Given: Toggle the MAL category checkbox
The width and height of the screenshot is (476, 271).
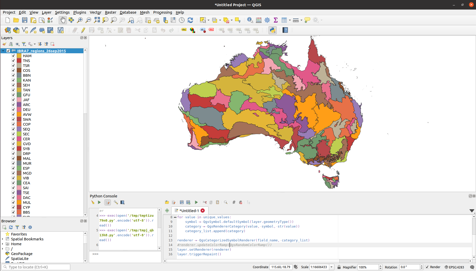Looking at the screenshot, I should (13, 158).
